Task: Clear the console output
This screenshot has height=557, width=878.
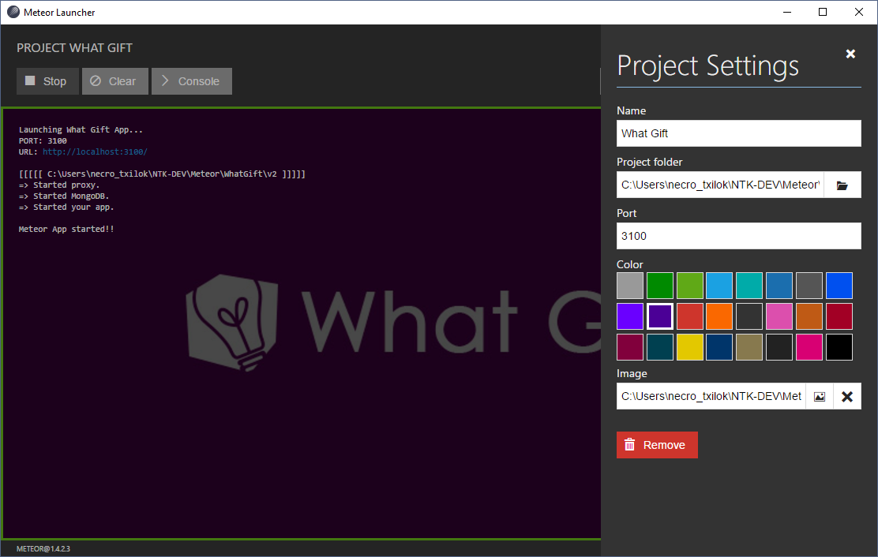Action: (x=114, y=81)
